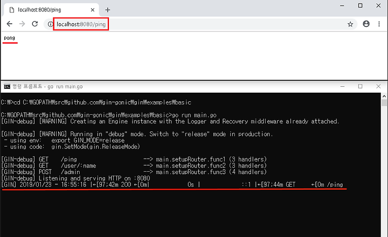The image size is (388, 237).
Task: Open the Chrome three-dot menu
Action: point(379,24)
